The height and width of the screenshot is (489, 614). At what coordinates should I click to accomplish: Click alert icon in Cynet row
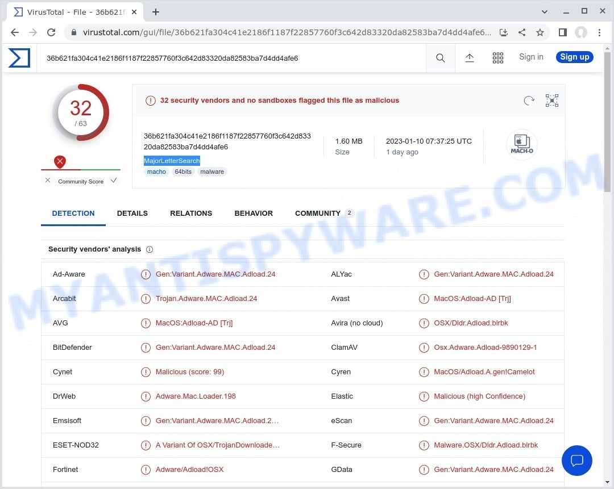[146, 372]
